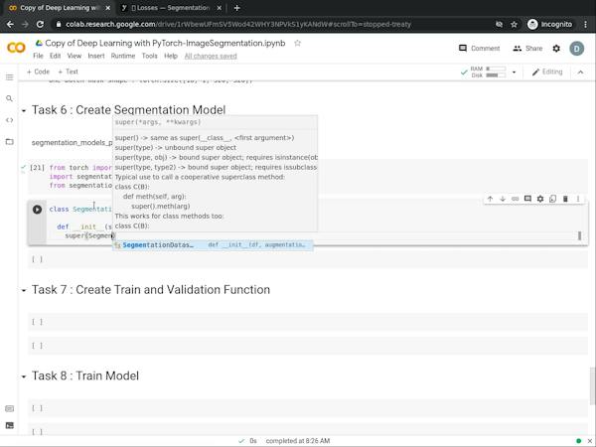
Task: Switch to the Losses — Segmentation tab
Action: coord(171,8)
